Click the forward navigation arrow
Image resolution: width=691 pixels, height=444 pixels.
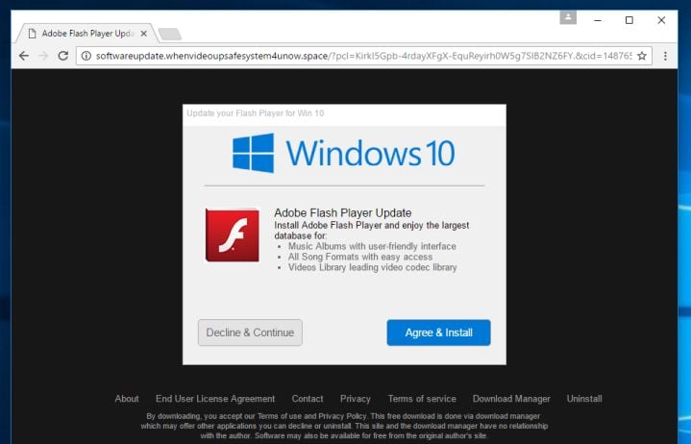[43, 56]
